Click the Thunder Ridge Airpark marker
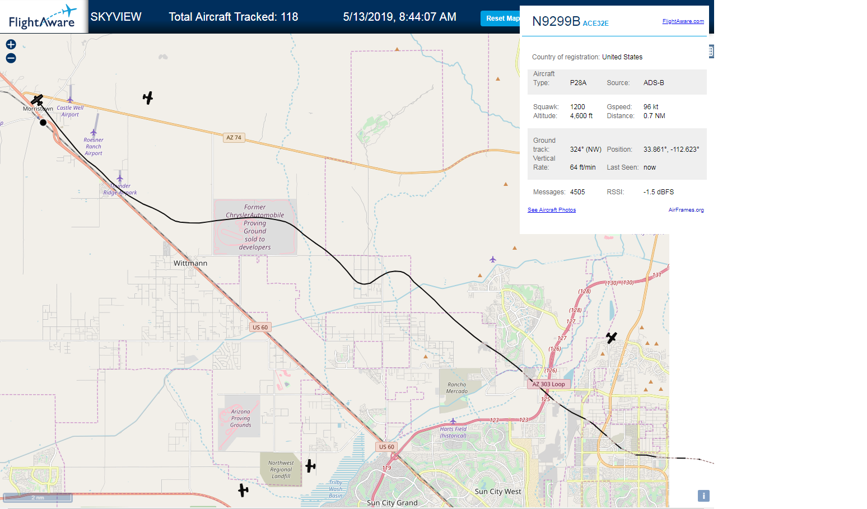 (x=120, y=178)
